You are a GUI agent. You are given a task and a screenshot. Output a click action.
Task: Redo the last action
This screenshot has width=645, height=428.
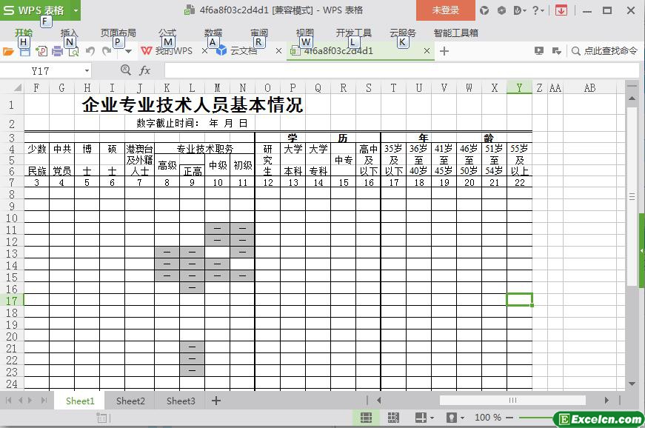pyautogui.click(x=107, y=51)
